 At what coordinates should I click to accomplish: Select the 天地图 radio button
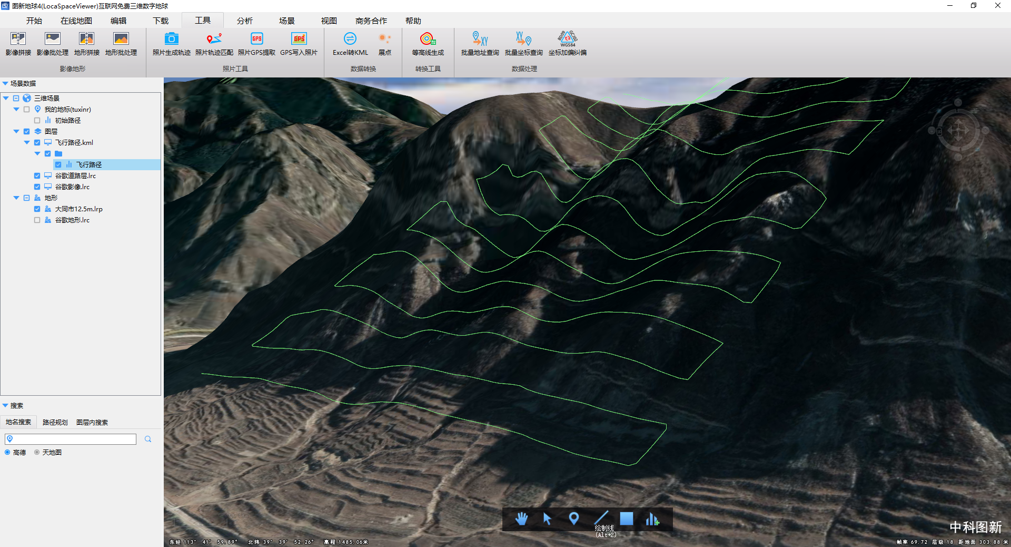tap(37, 453)
